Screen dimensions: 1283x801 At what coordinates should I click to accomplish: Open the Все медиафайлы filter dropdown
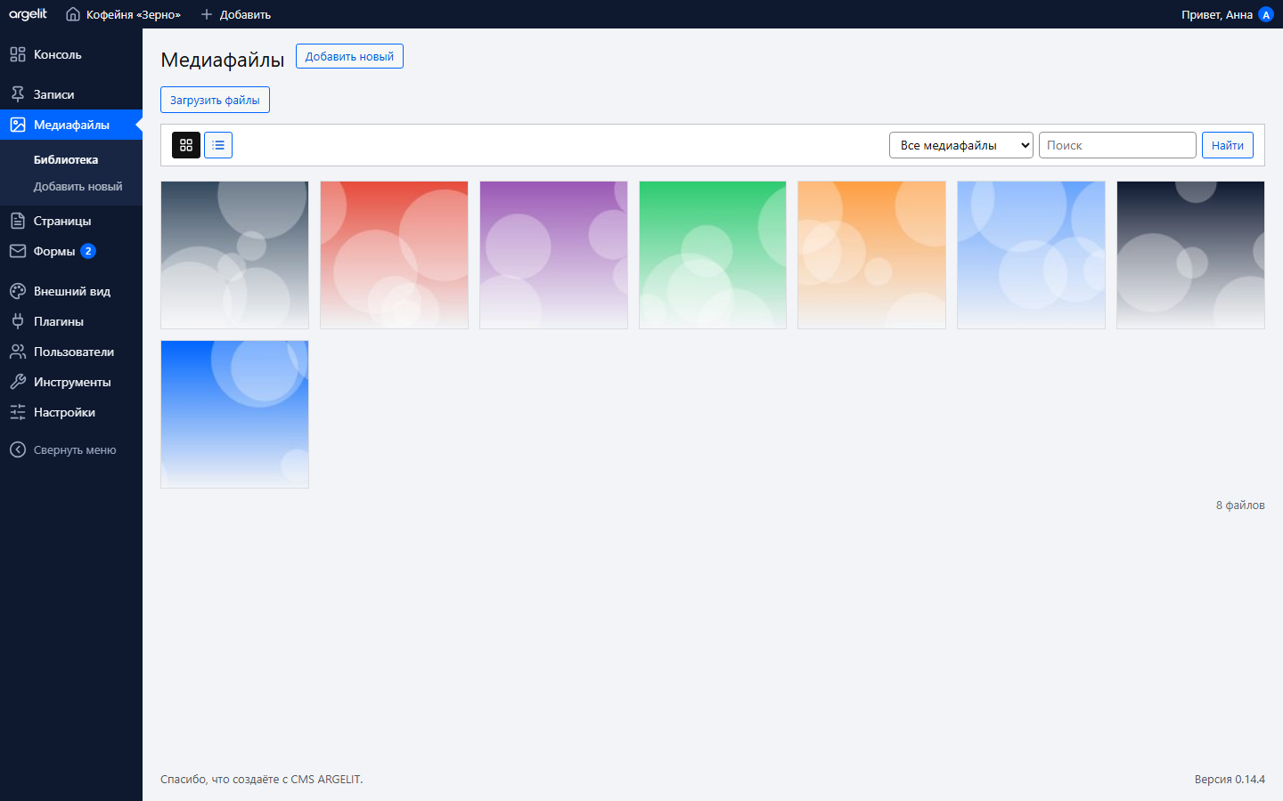coord(961,145)
